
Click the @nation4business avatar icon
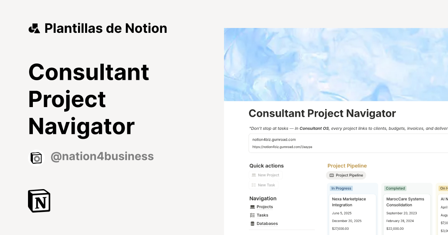tap(36, 157)
